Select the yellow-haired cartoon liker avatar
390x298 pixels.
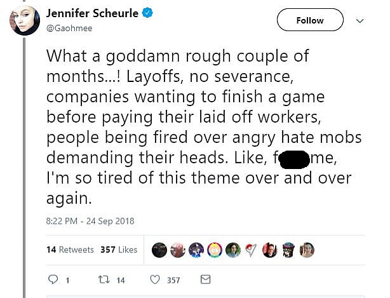coord(214,250)
